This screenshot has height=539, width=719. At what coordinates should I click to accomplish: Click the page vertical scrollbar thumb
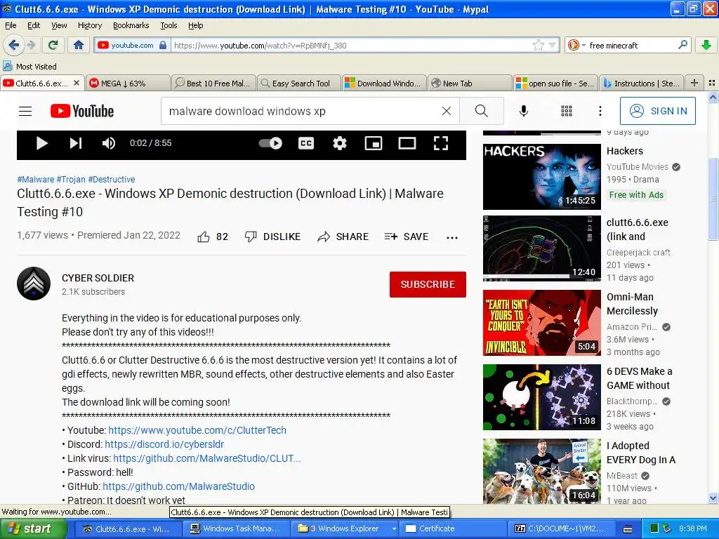pyautogui.click(x=713, y=199)
